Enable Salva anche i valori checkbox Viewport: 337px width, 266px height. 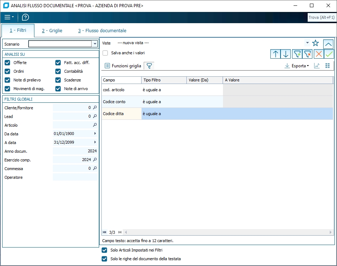pos(105,53)
